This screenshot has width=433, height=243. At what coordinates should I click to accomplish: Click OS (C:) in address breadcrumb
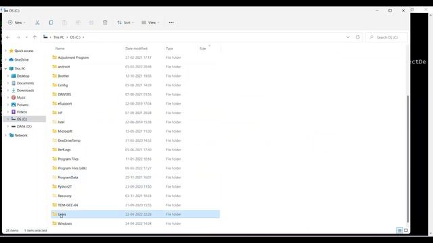tap(75, 37)
